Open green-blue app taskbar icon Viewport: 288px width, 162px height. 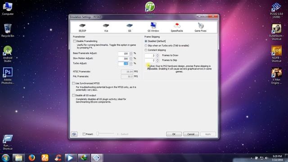[x=84, y=158]
